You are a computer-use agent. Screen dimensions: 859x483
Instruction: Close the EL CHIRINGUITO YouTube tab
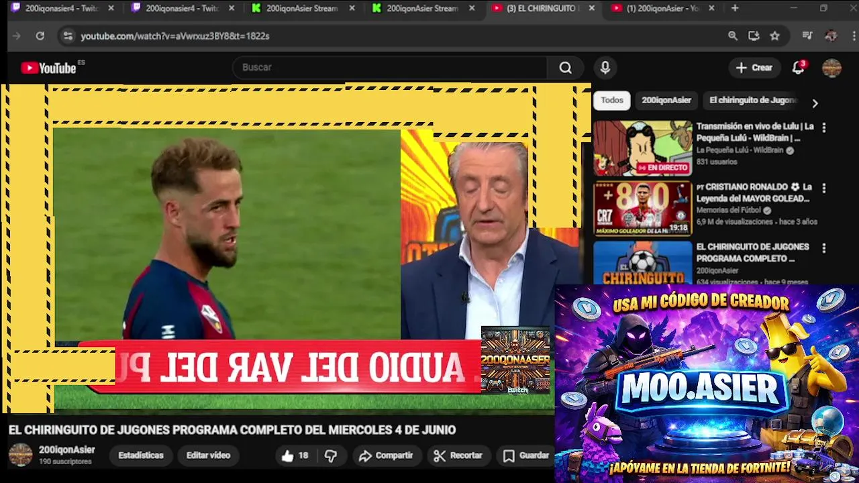click(591, 8)
